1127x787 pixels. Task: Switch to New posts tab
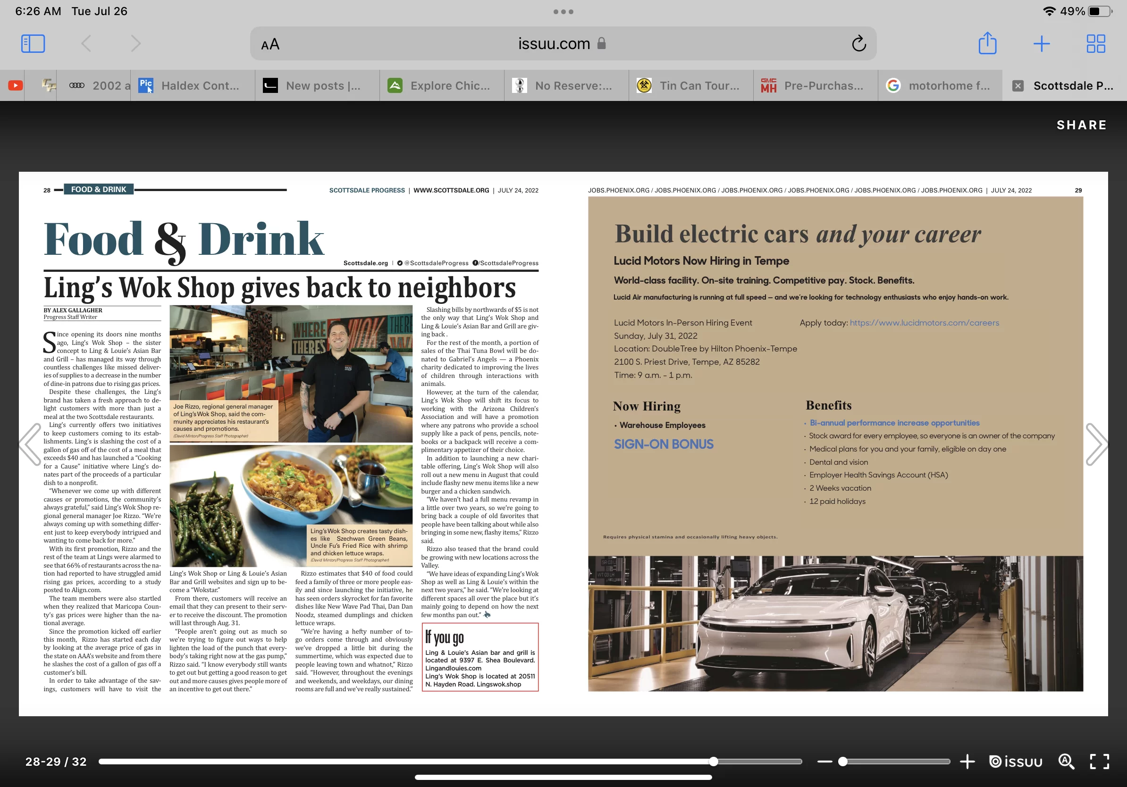317,85
